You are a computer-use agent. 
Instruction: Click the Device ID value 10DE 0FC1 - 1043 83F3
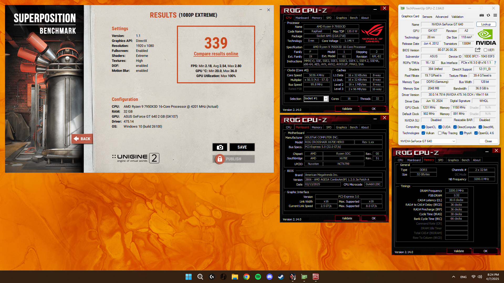[479, 56]
